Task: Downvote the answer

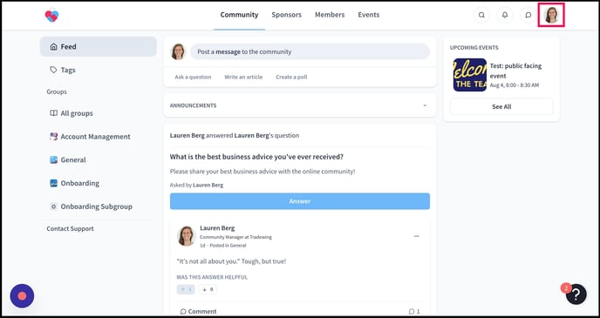Action: [208, 289]
